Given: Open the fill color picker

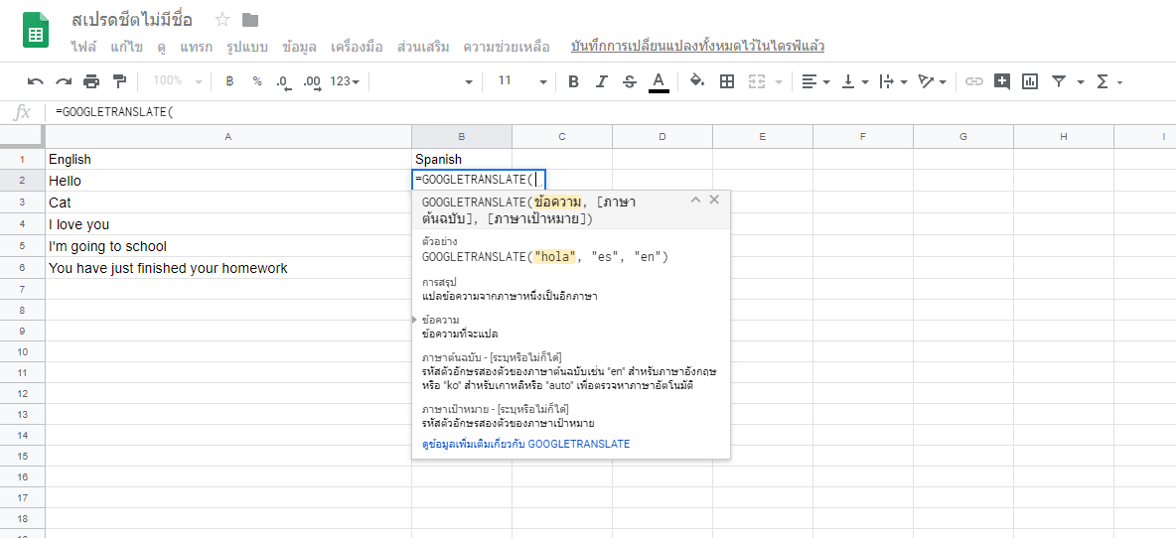Looking at the screenshot, I should pyautogui.click(x=697, y=81).
